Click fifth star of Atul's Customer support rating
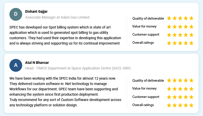Viewport: 203px width, 116px height. 191,97
